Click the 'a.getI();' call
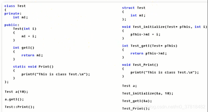 pyautogui.click(x=14, y=99)
